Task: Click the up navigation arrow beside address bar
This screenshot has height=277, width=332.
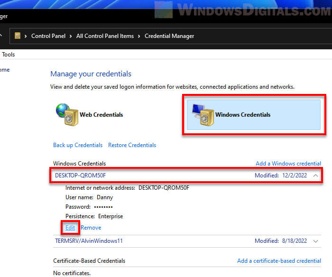Action: point(1,36)
